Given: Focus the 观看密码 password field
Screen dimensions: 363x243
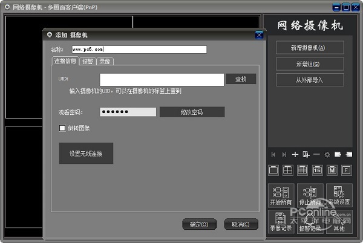Looking at the screenshot, I should click(x=128, y=112).
